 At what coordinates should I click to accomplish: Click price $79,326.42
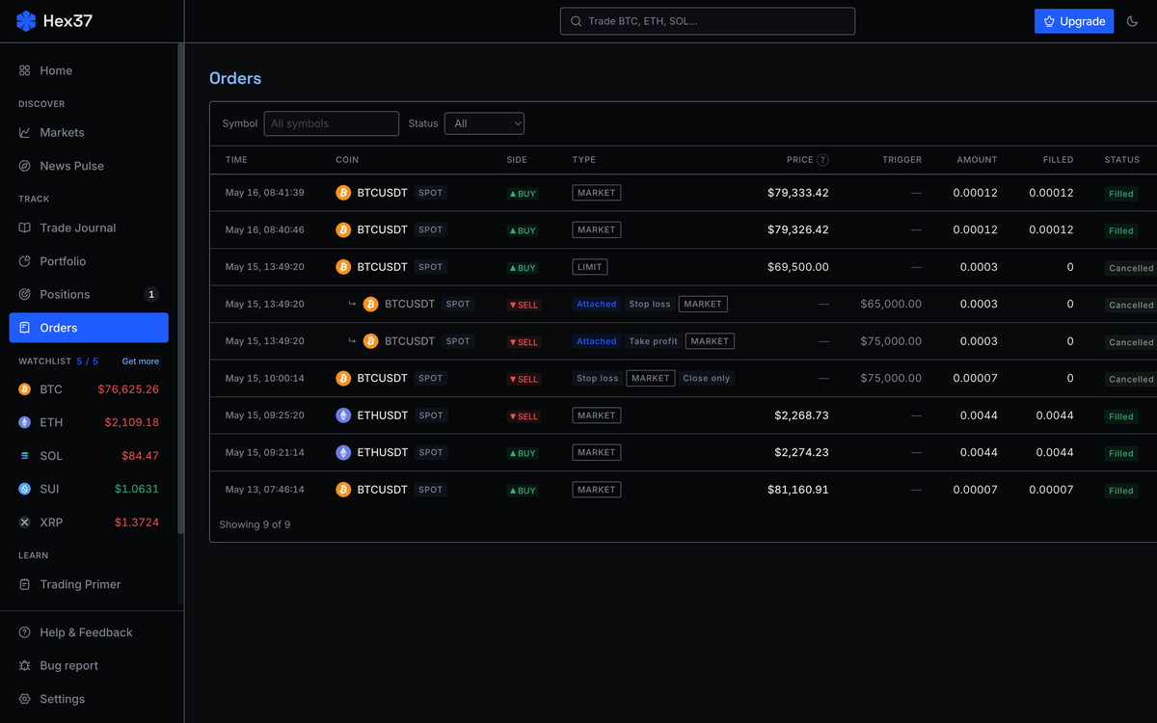coord(798,229)
